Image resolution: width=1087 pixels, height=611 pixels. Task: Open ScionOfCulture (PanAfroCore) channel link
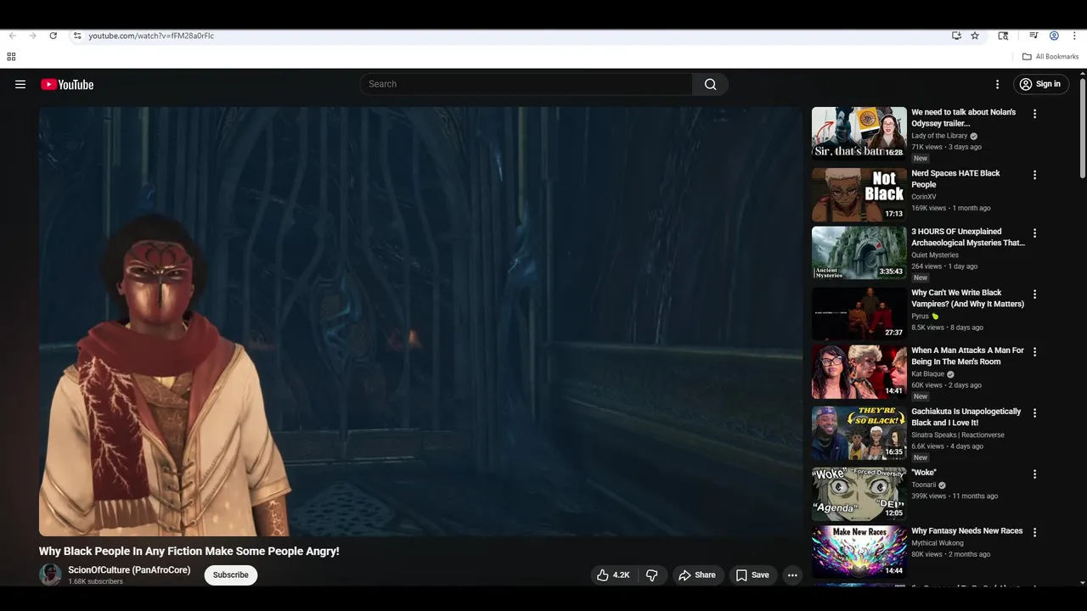pyautogui.click(x=129, y=569)
